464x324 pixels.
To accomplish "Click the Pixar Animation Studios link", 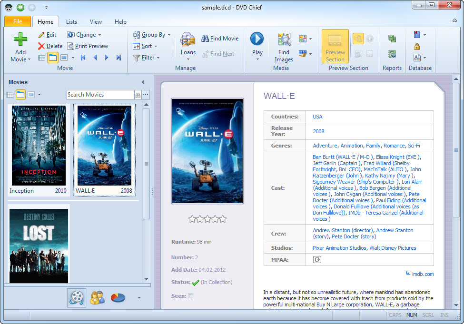I will pyautogui.click(x=339, y=248).
